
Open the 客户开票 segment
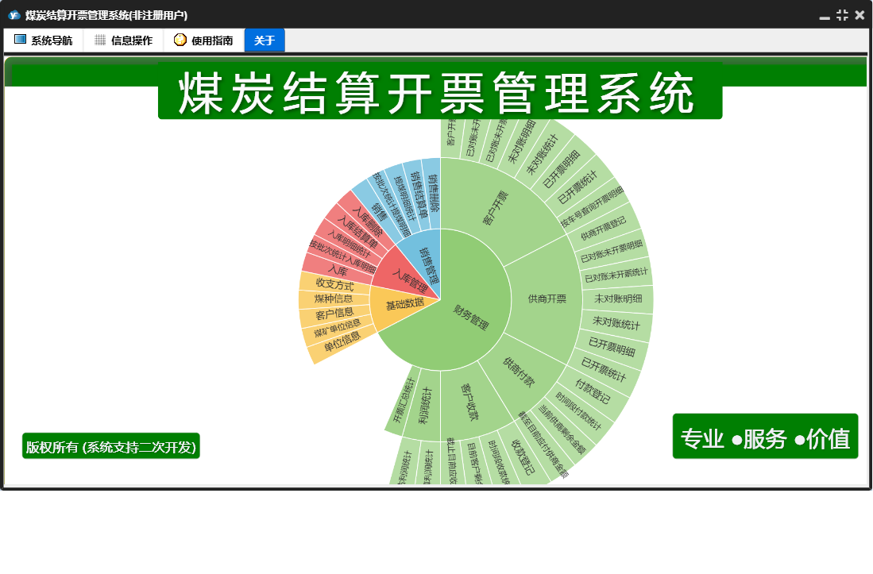click(496, 208)
